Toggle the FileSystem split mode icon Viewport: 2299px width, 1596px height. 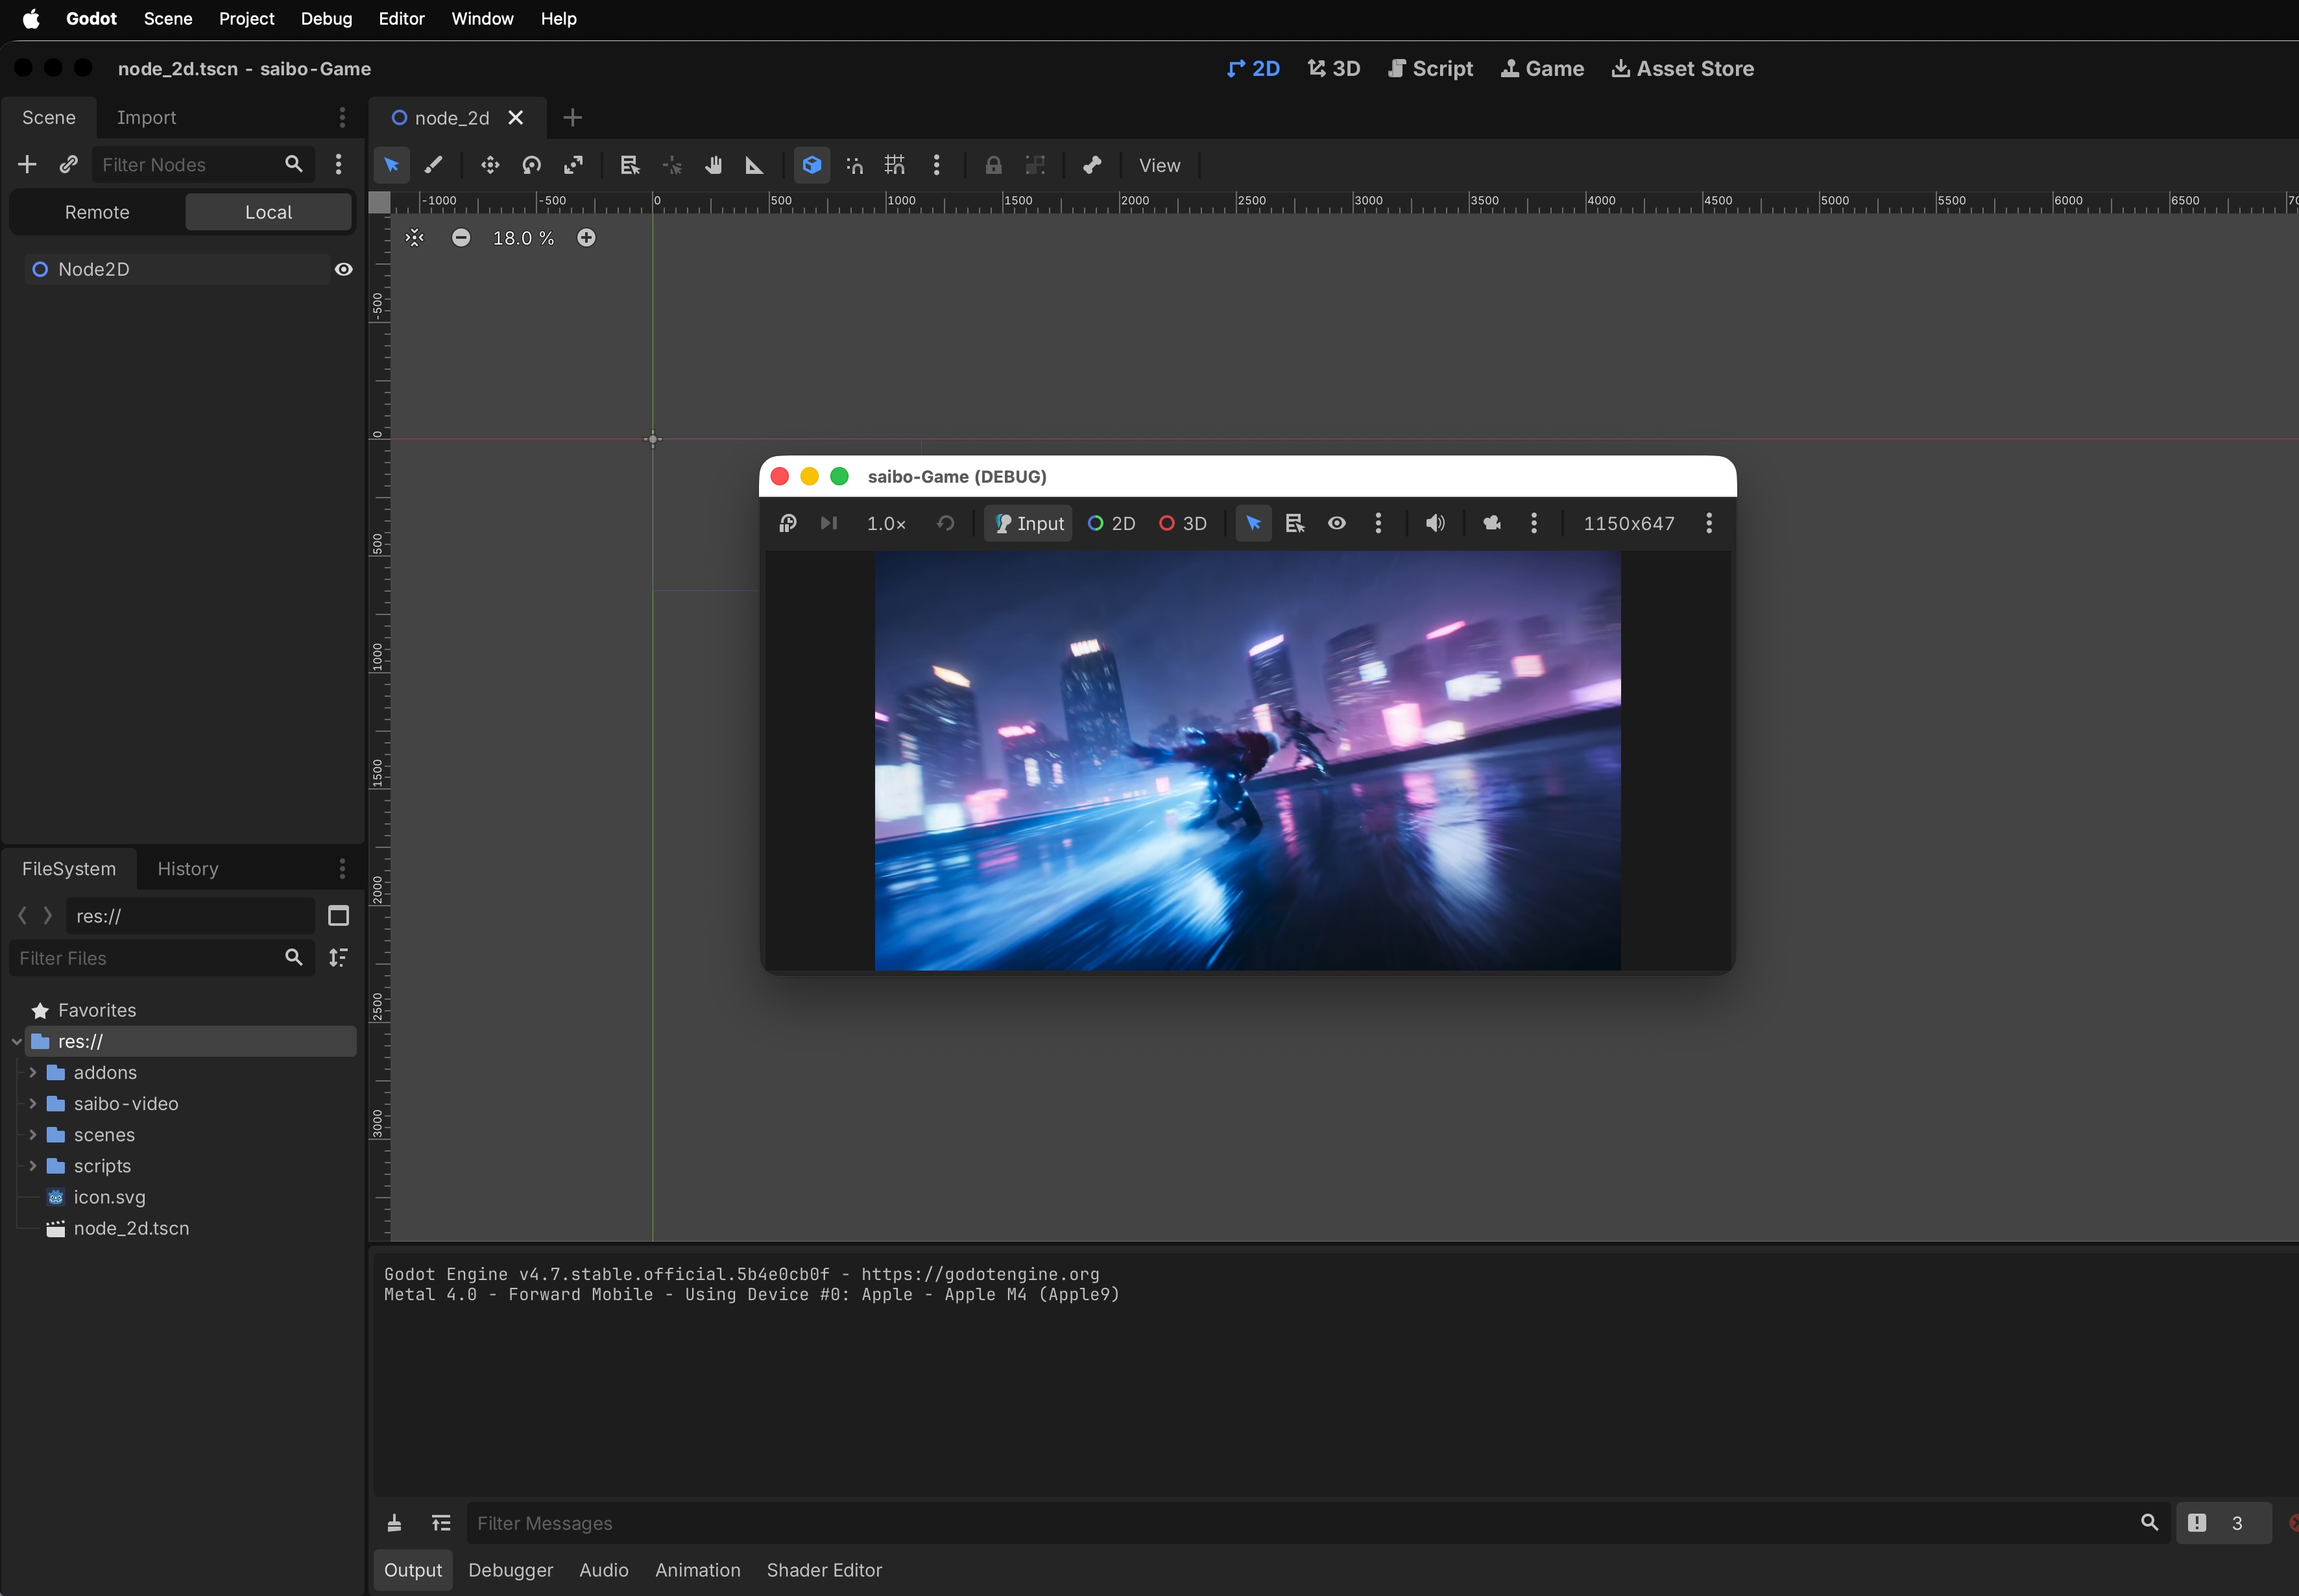click(339, 916)
